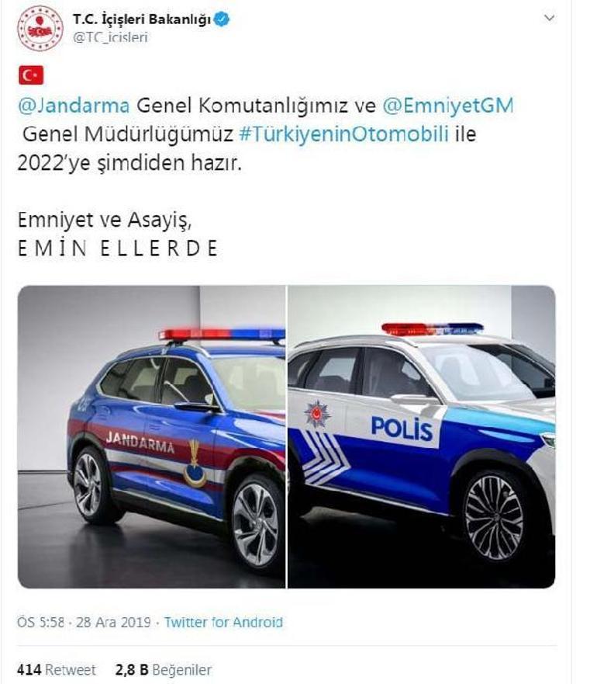This screenshot has width=597, height=684.
Task: Open the T.C. İçişleri Bakanlığı profile avatar
Action: (40, 29)
